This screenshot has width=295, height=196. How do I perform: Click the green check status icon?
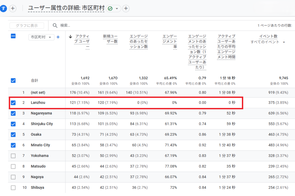pos(110,9)
